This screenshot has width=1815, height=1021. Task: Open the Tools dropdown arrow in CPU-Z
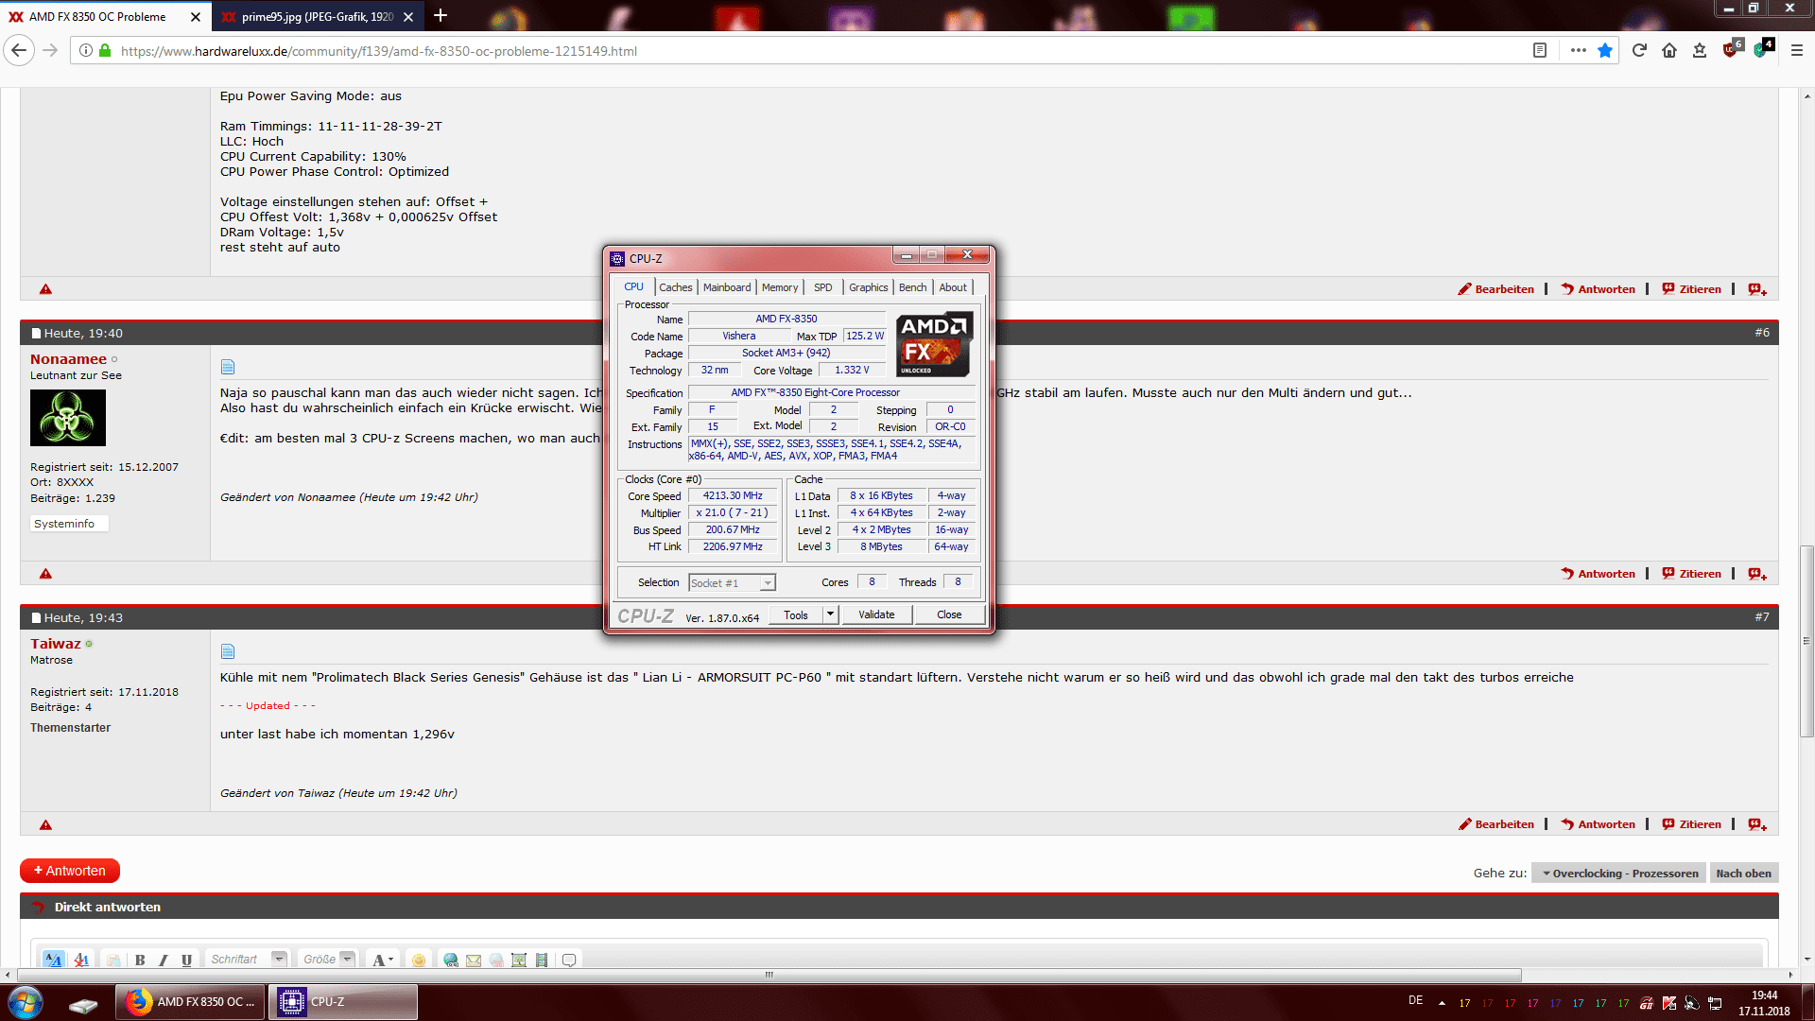830,614
